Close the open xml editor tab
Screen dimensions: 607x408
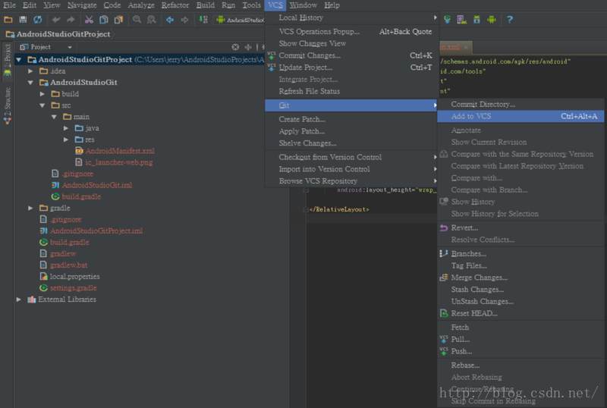[x=467, y=47]
